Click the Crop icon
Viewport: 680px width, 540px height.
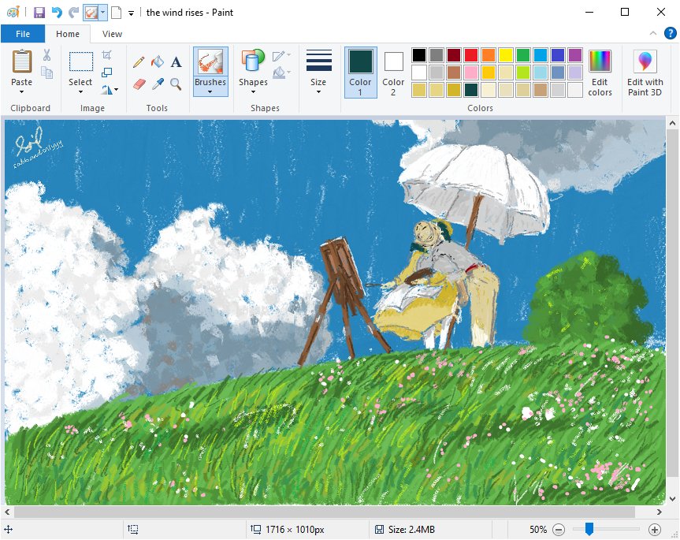point(106,55)
